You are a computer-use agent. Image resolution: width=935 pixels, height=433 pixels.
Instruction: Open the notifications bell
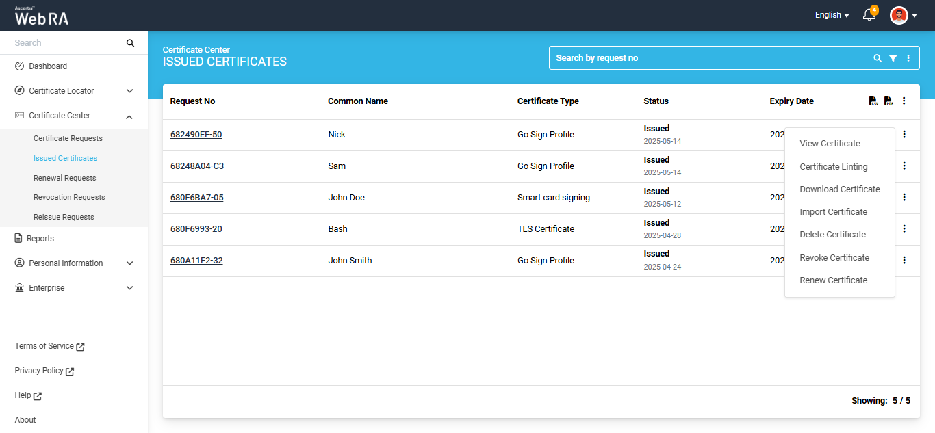(x=869, y=15)
